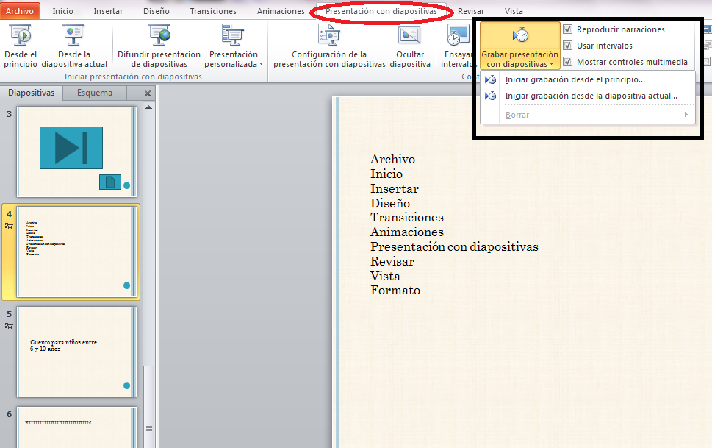
Task: Click the 'Revisar' line on the slide
Action: (x=392, y=262)
